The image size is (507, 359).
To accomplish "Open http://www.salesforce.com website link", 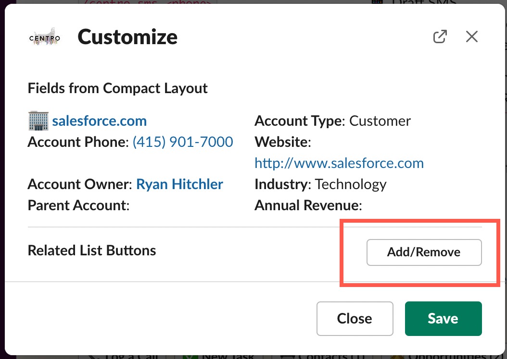I will (339, 163).
